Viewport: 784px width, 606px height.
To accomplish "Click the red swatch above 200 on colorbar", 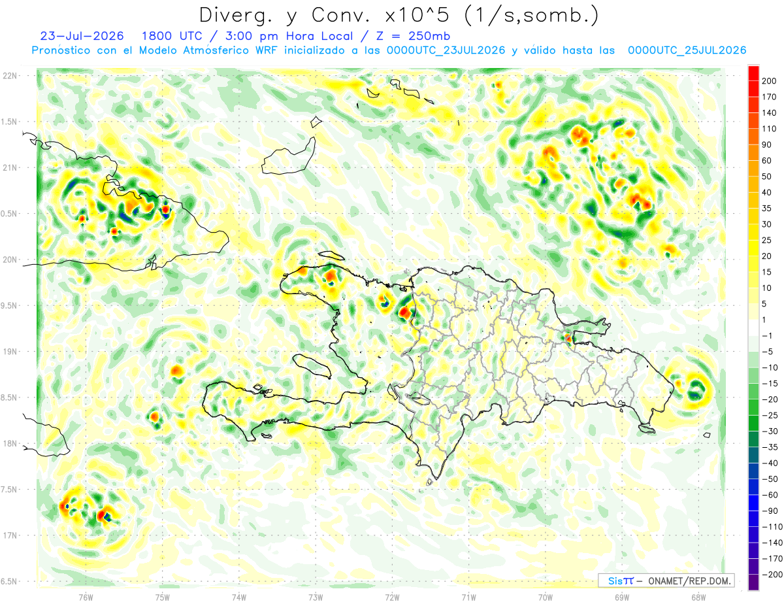I will (753, 73).
